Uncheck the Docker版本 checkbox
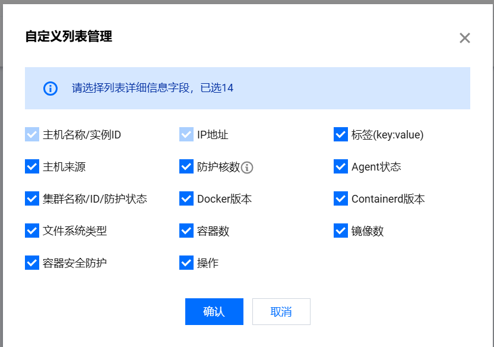Image resolution: width=494 pixels, height=347 pixels. point(186,199)
